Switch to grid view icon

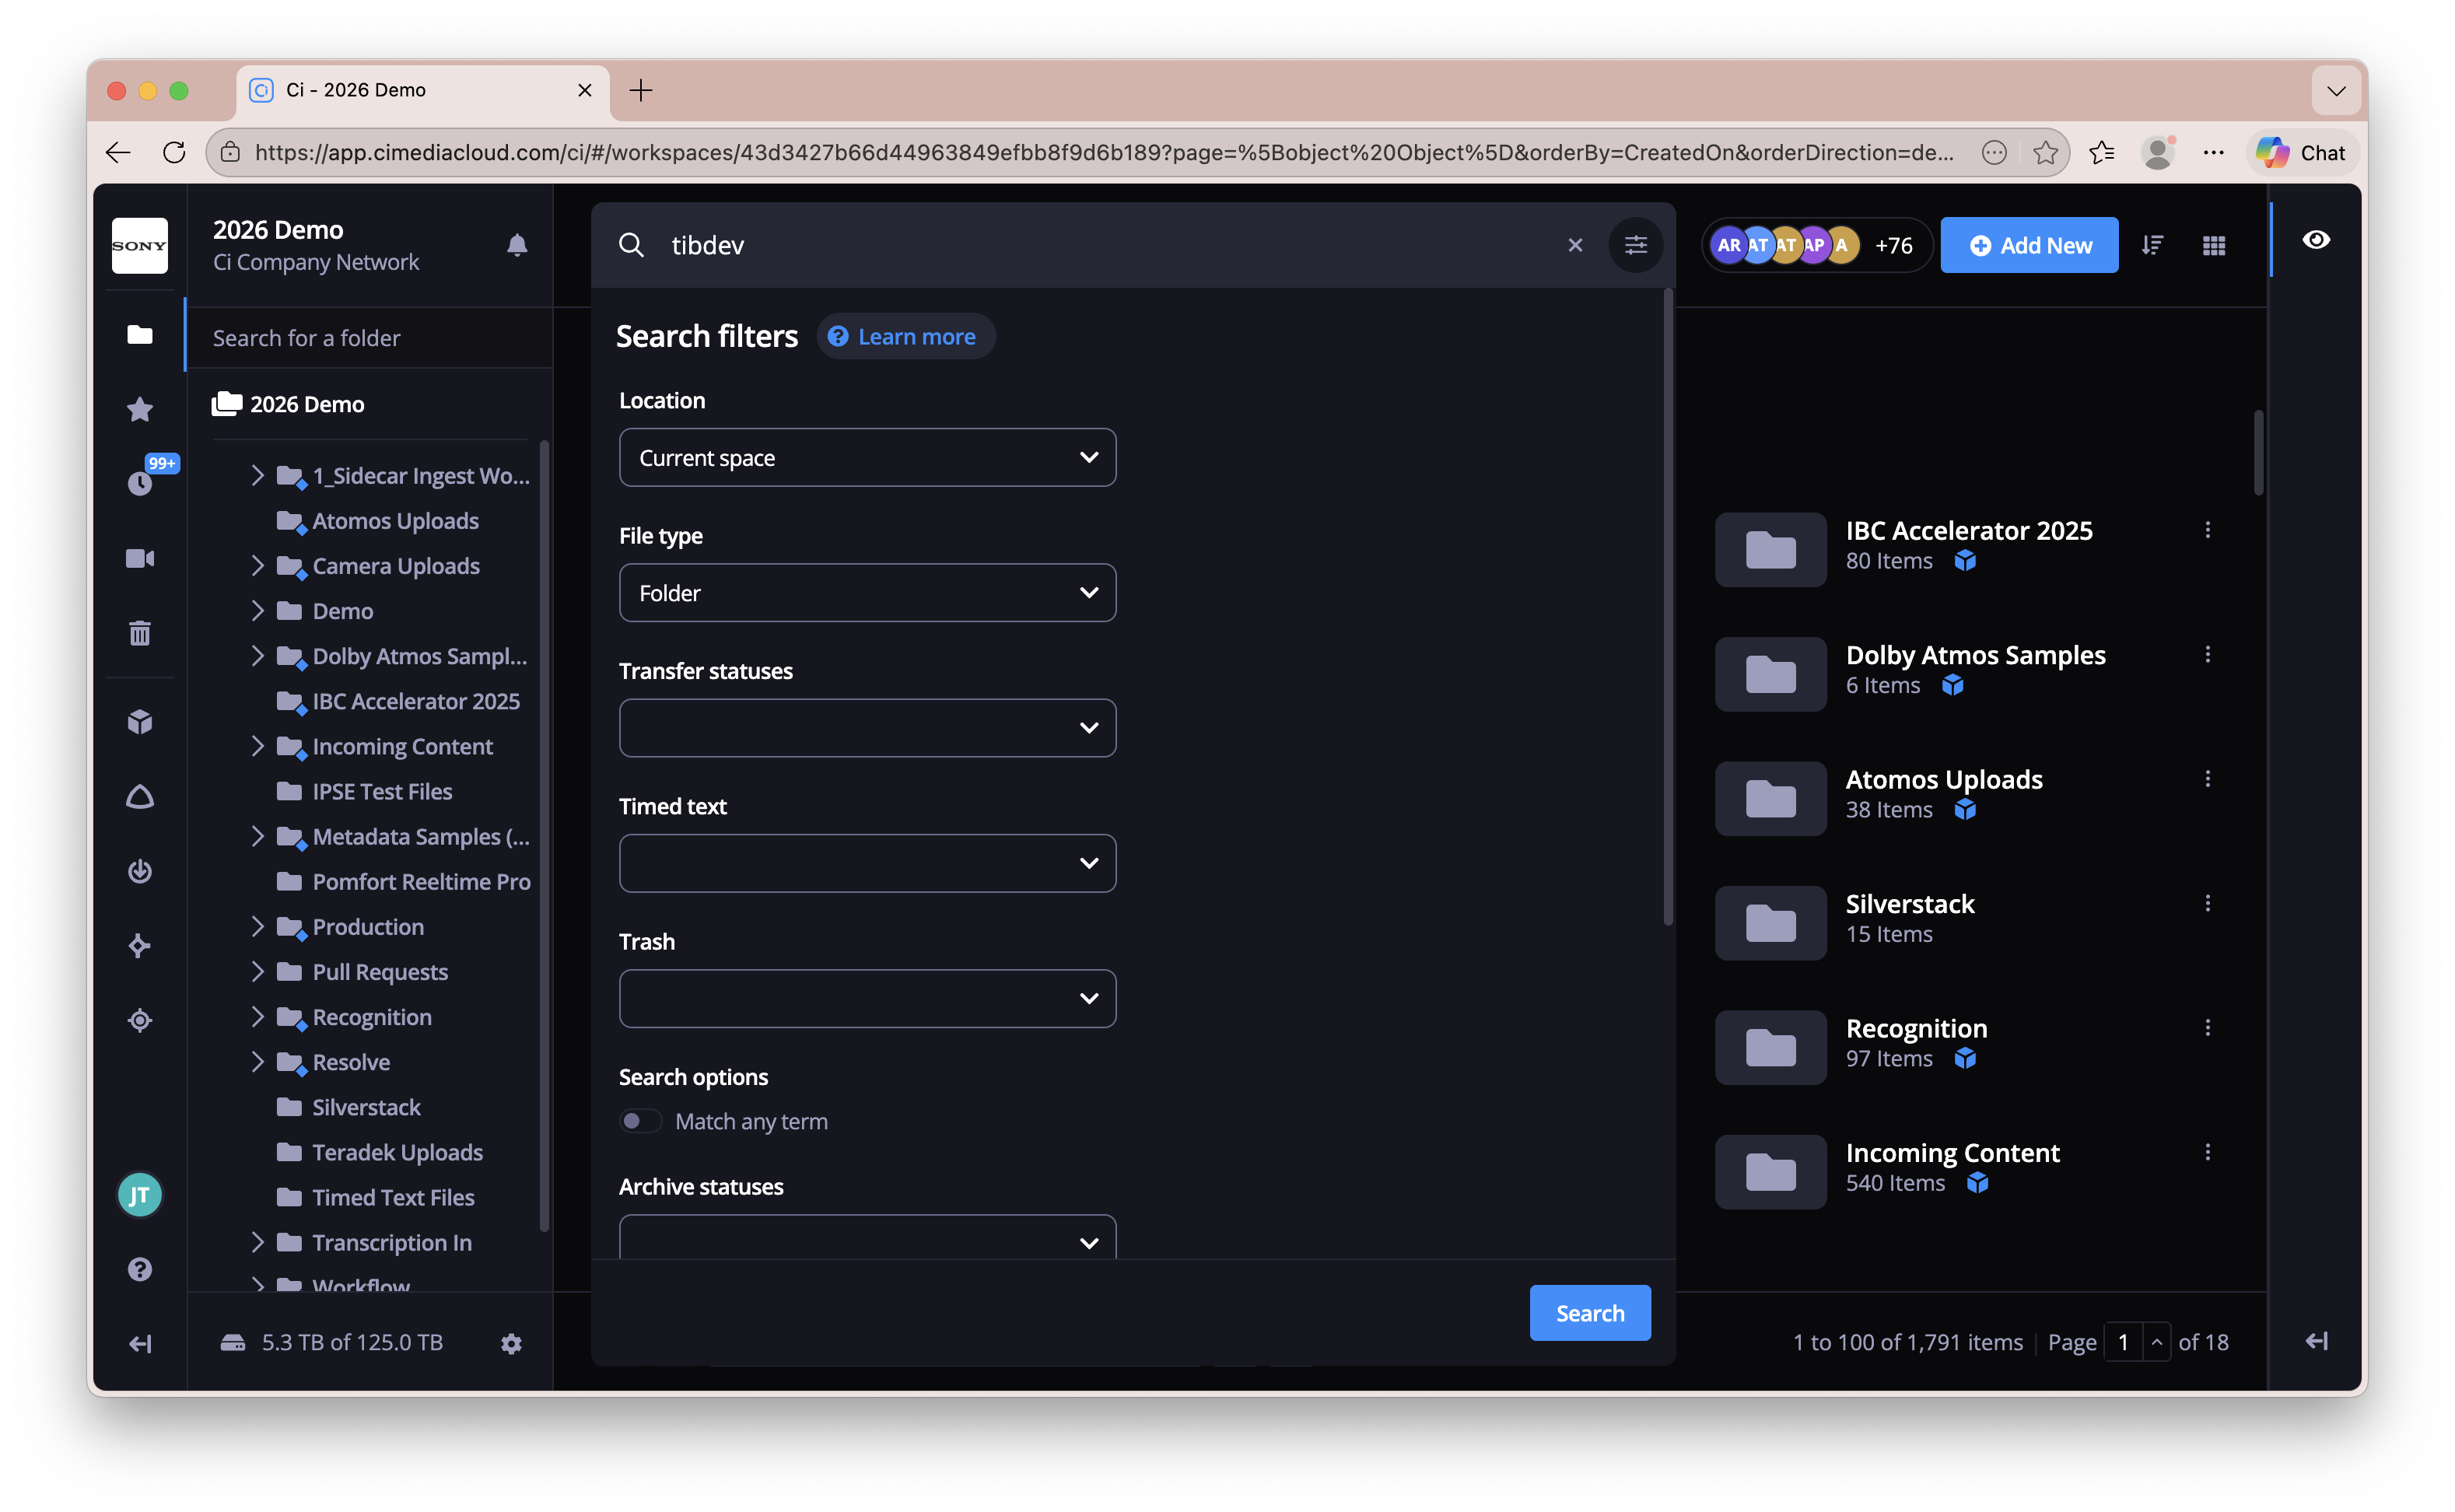point(2214,245)
